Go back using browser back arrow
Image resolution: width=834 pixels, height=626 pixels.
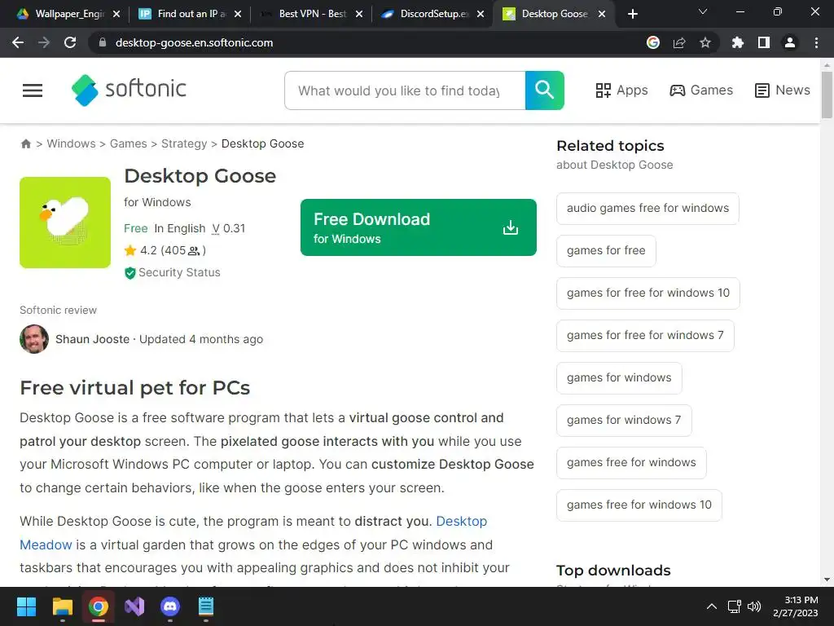(18, 42)
